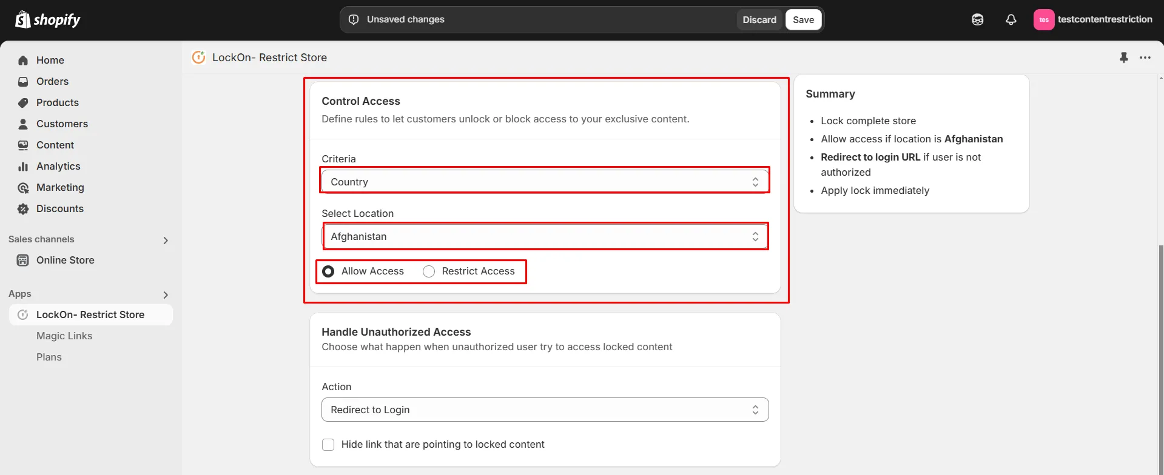Image resolution: width=1164 pixels, height=475 pixels.
Task: Click the testcontentrestriction store avatar
Action: pyautogui.click(x=1043, y=19)
